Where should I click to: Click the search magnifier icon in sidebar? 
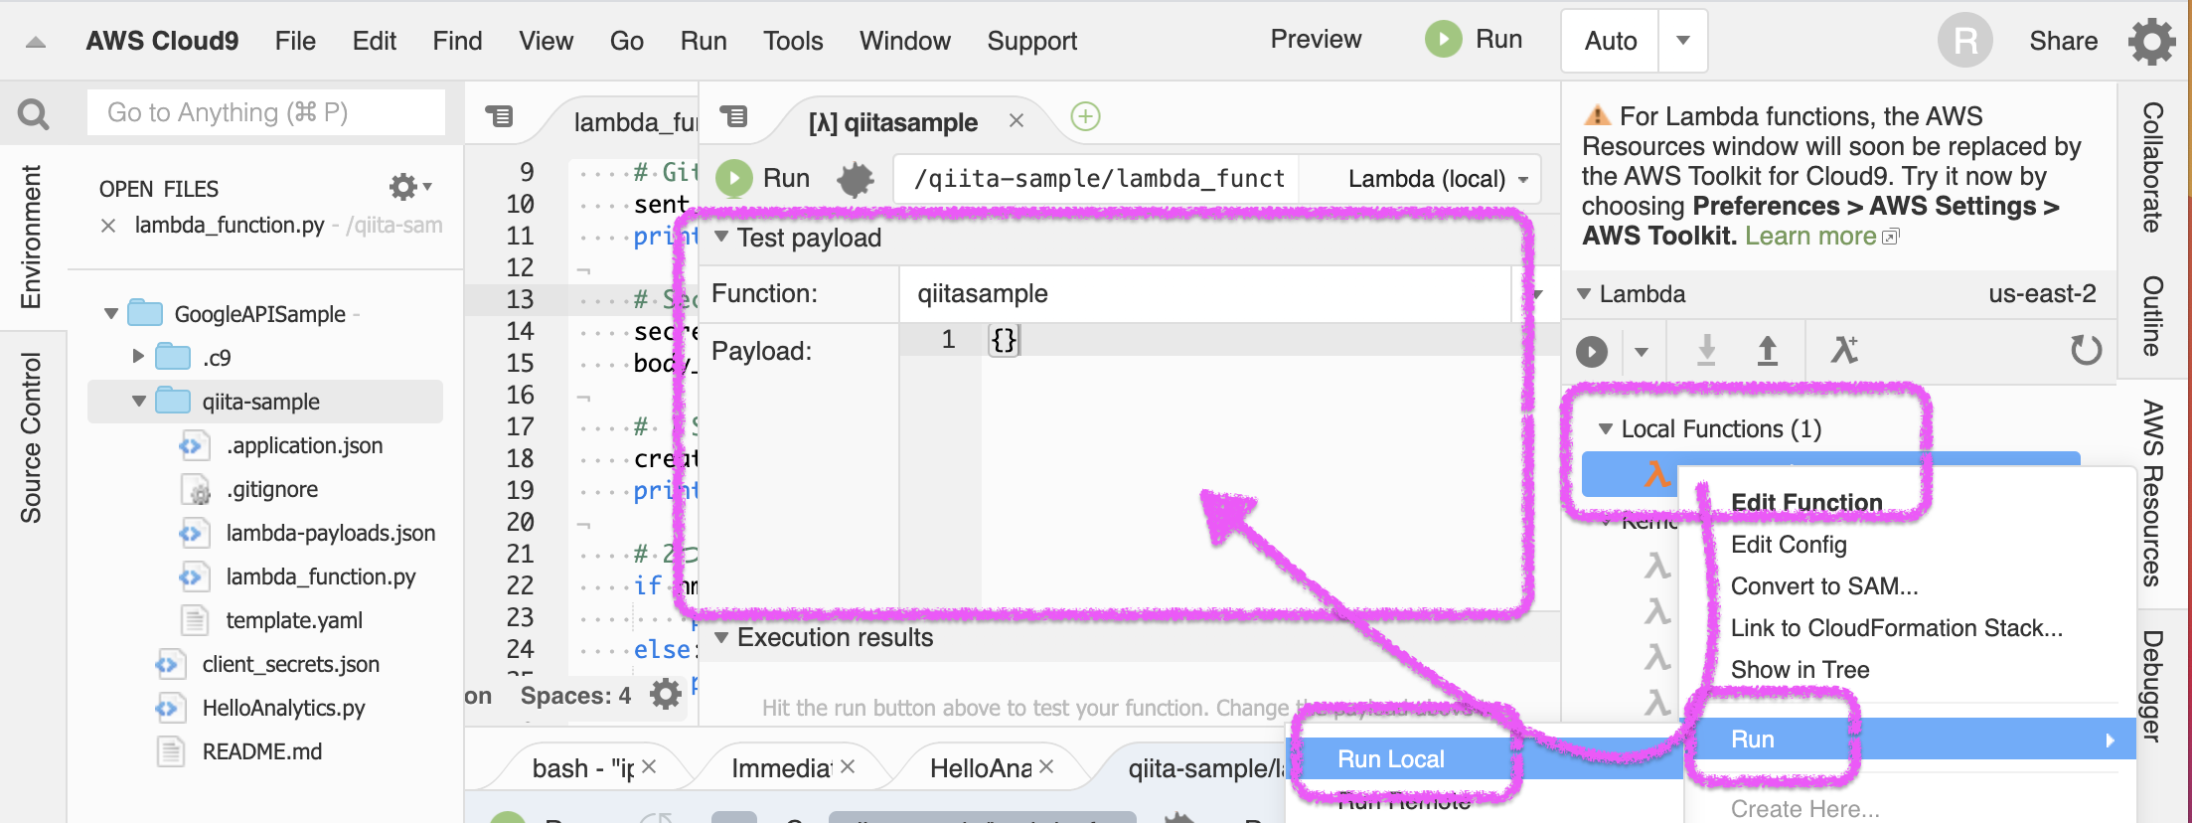click(34, 114)
